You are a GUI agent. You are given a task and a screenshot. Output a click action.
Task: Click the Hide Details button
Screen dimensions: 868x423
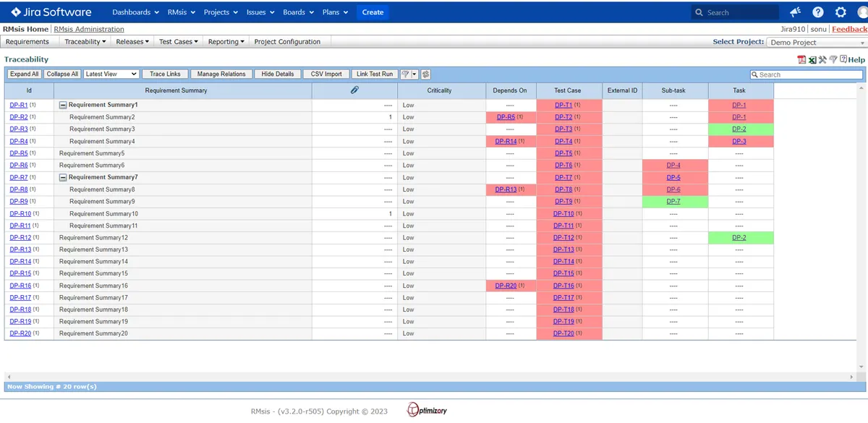click(x=278, y=74)
